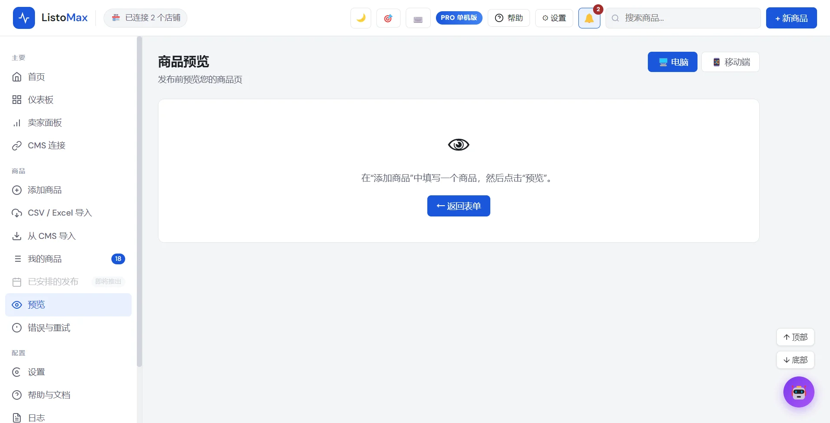Viewport: 830px width, 423px height.
Task: Click 已连接 2 个店铺 status chip
Action: pyautogui.click(x=145, y=18)
